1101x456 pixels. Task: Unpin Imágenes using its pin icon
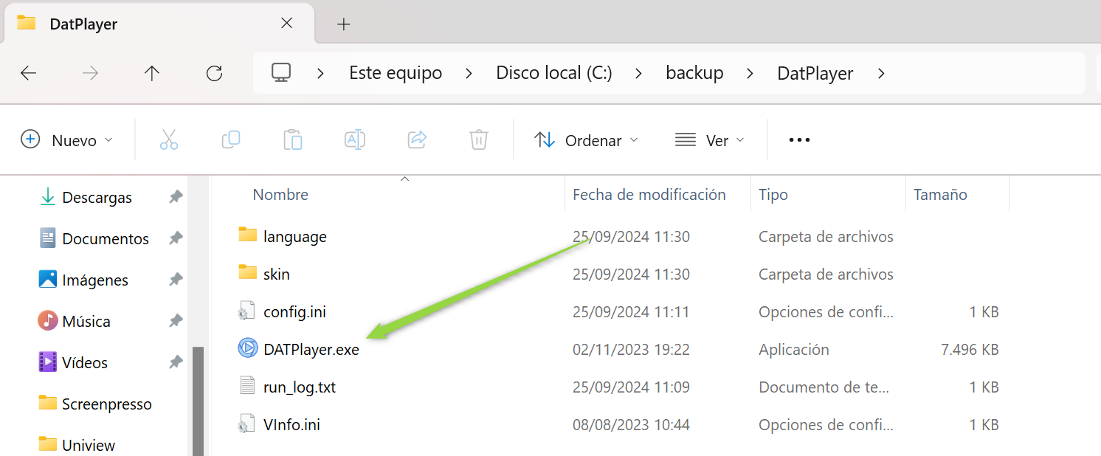click(x=176, y=280)
